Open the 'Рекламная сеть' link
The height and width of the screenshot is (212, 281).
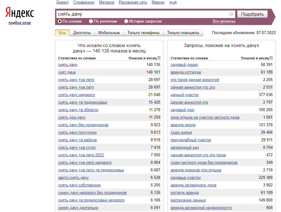tap(133, 2)
